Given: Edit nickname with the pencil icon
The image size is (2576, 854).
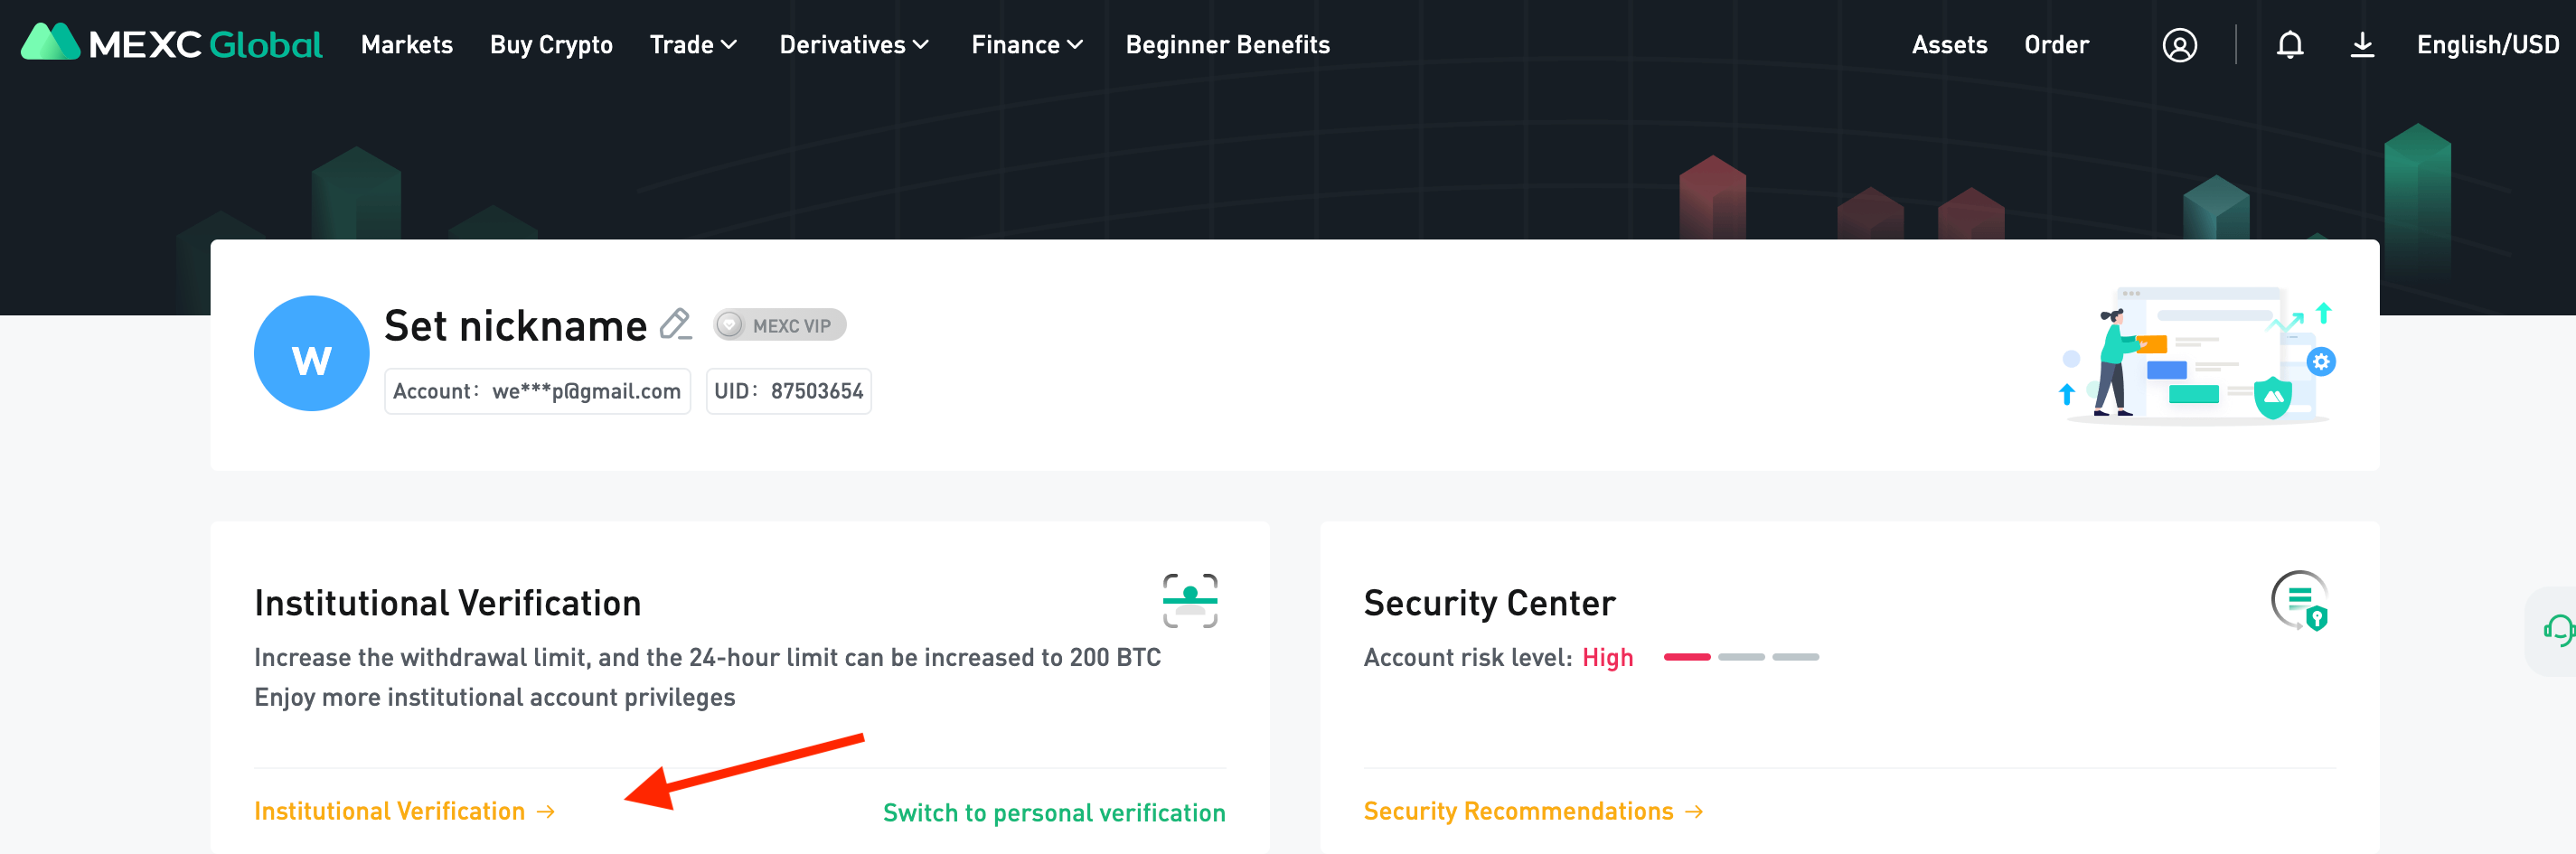Looking at the screenshot, I should [676, 325].
